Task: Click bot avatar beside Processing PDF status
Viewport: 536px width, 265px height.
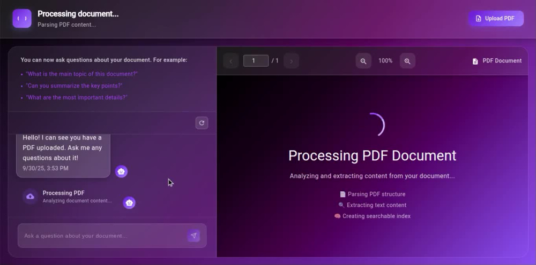Action: tap(129, 202)
